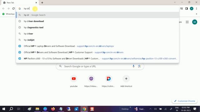The image size is (200, 112).
Task: Open HP Customer Support drivers suggestion
Action: point(97,52)
